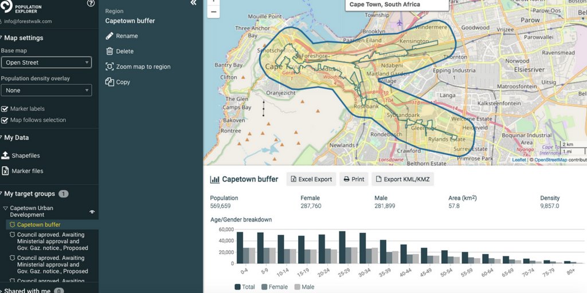Open Shapefiles under My Data
This screenshot has width=587, height=293.
click(x=26, y=156)
